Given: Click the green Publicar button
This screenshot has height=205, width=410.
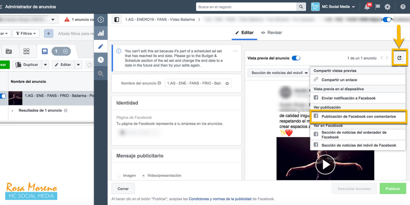Looking at the screenshot, I should pyautogui.click(x=392, y=188).
